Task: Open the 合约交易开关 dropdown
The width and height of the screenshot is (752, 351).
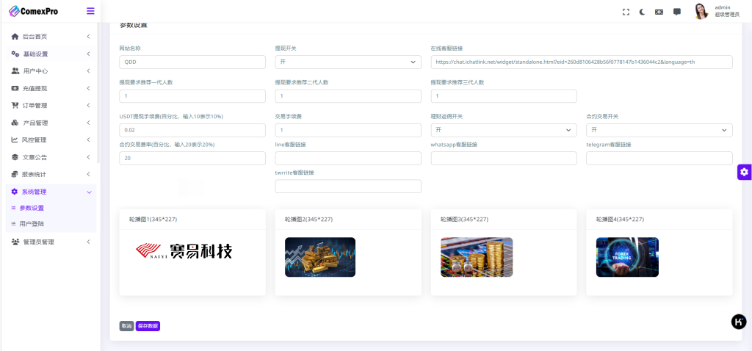Action: (659, 130)
